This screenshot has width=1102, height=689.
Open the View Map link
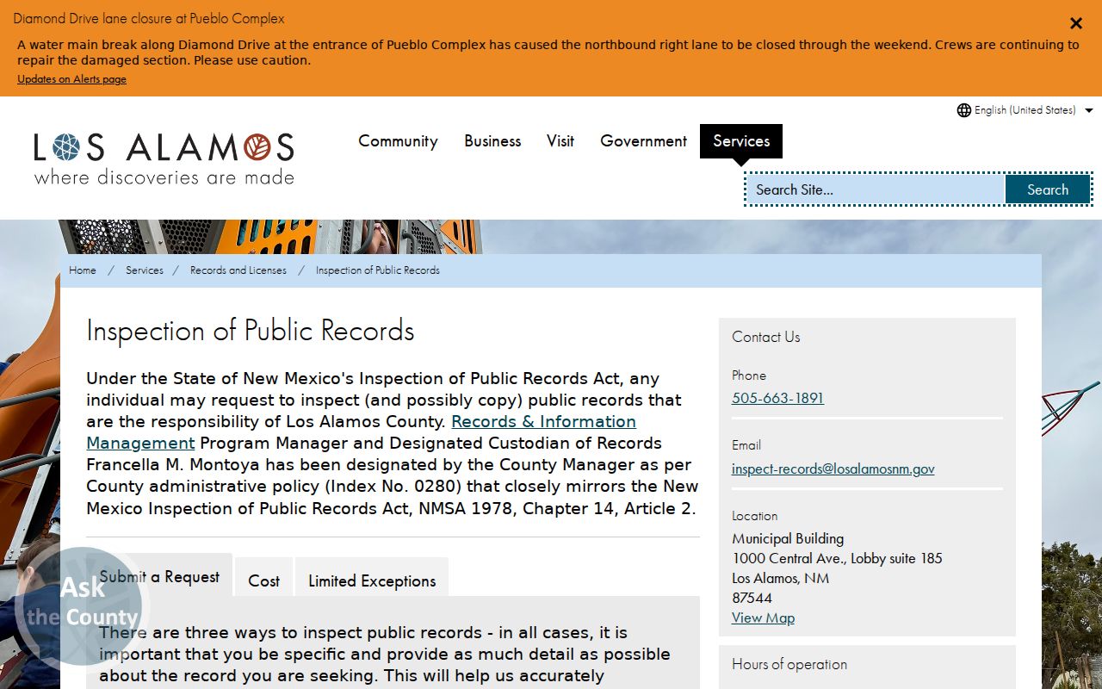763,618
